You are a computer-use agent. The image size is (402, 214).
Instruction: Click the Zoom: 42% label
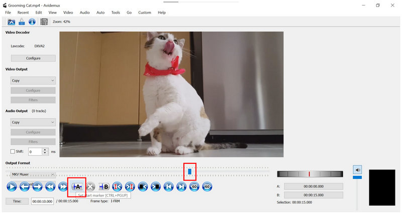61,22
